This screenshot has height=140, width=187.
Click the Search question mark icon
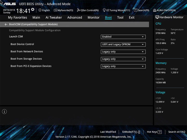pos(136,10)
